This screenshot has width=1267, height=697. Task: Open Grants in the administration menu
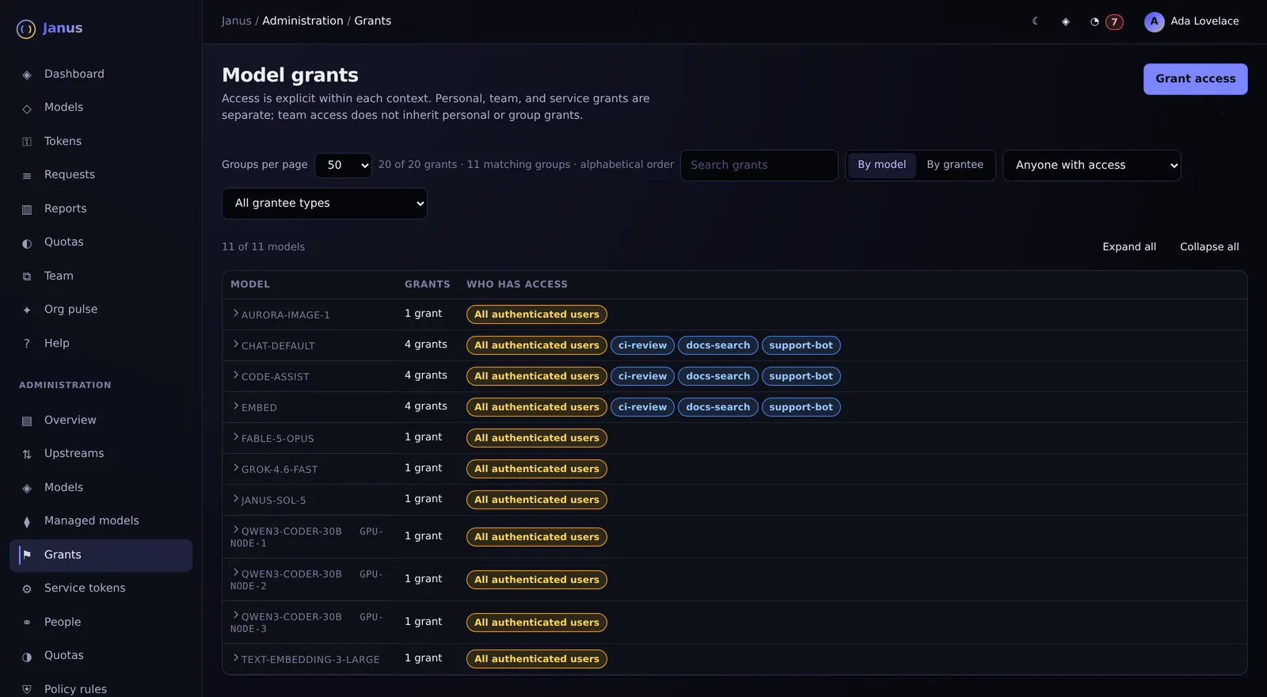coord(101,555)
